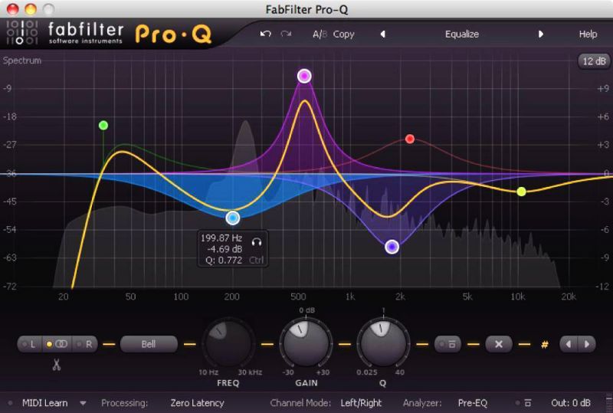Select the green low-cut band dot

(x=103, y=125)
